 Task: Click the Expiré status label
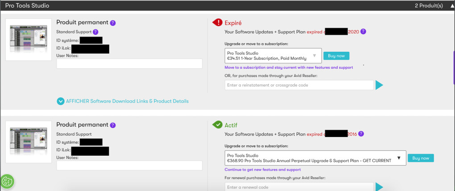[233, 23]
